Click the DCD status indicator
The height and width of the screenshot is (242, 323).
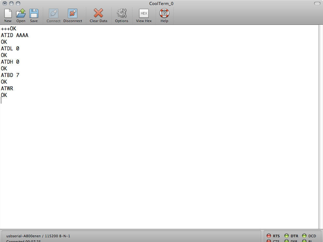(x=304, y=236)
